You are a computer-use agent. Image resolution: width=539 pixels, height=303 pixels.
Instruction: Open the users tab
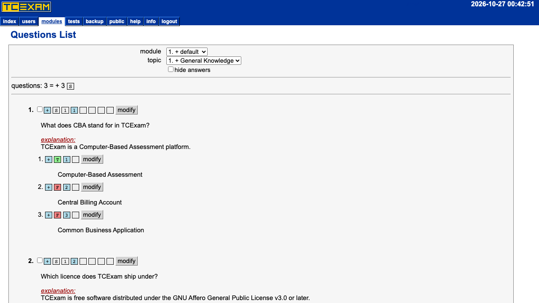[29, 21]
